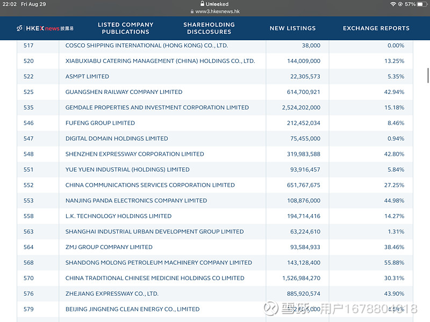Select shareholding value 319,983,588

304,154
